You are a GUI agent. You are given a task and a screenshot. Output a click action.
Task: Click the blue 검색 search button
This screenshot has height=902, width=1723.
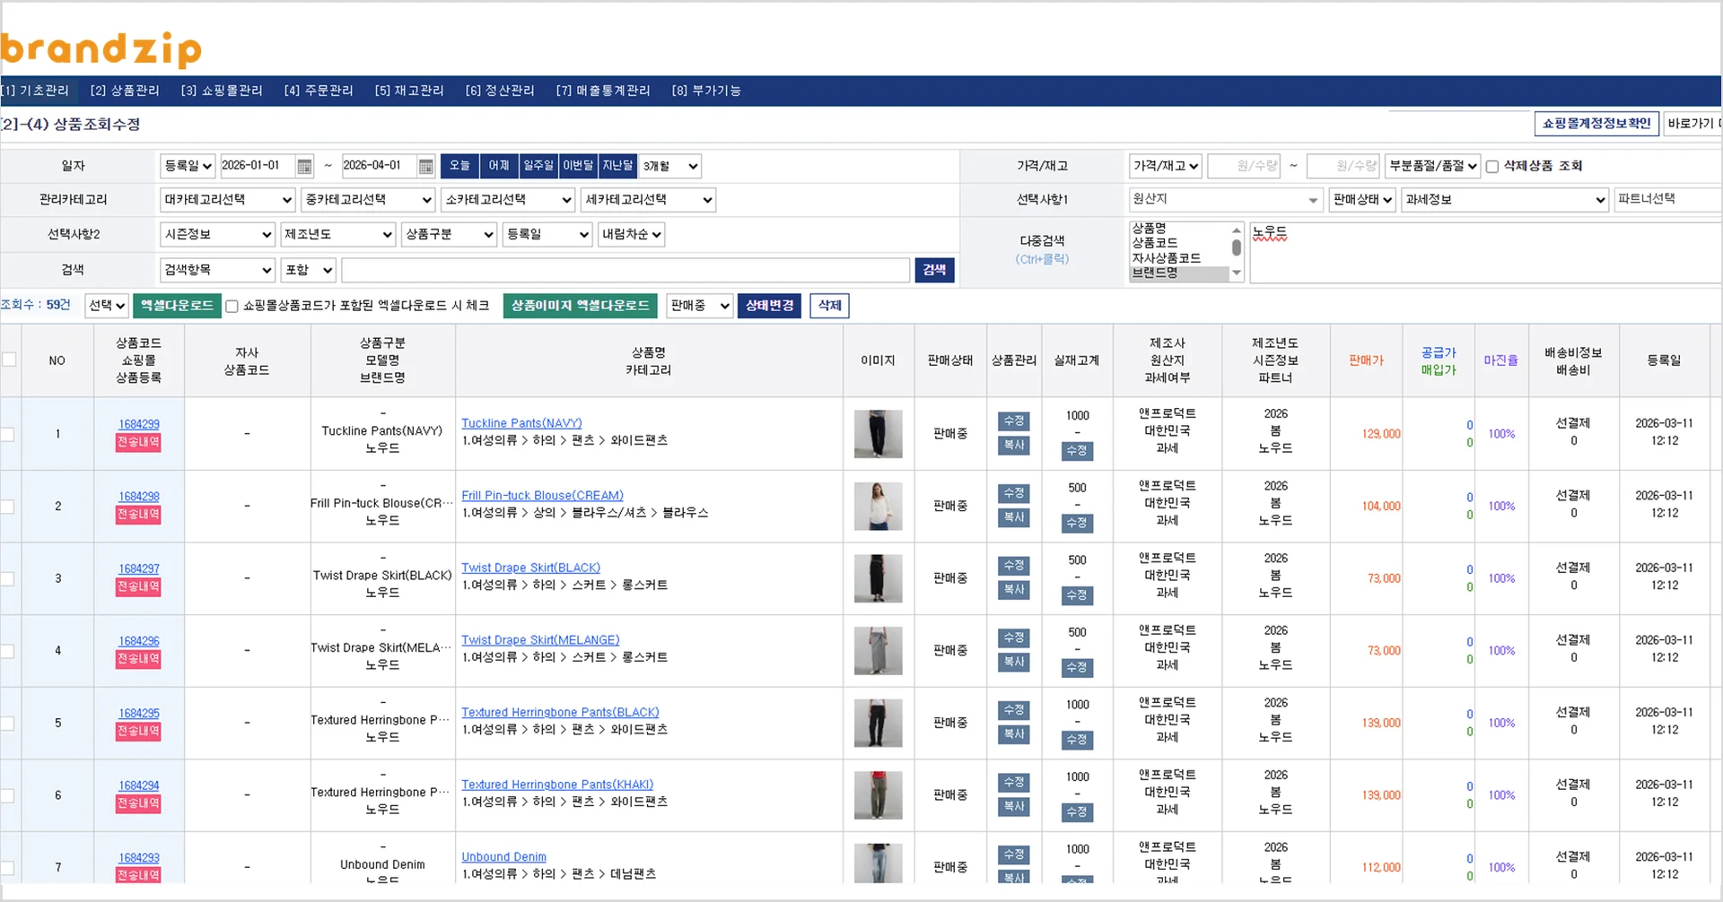coord(934,270)
